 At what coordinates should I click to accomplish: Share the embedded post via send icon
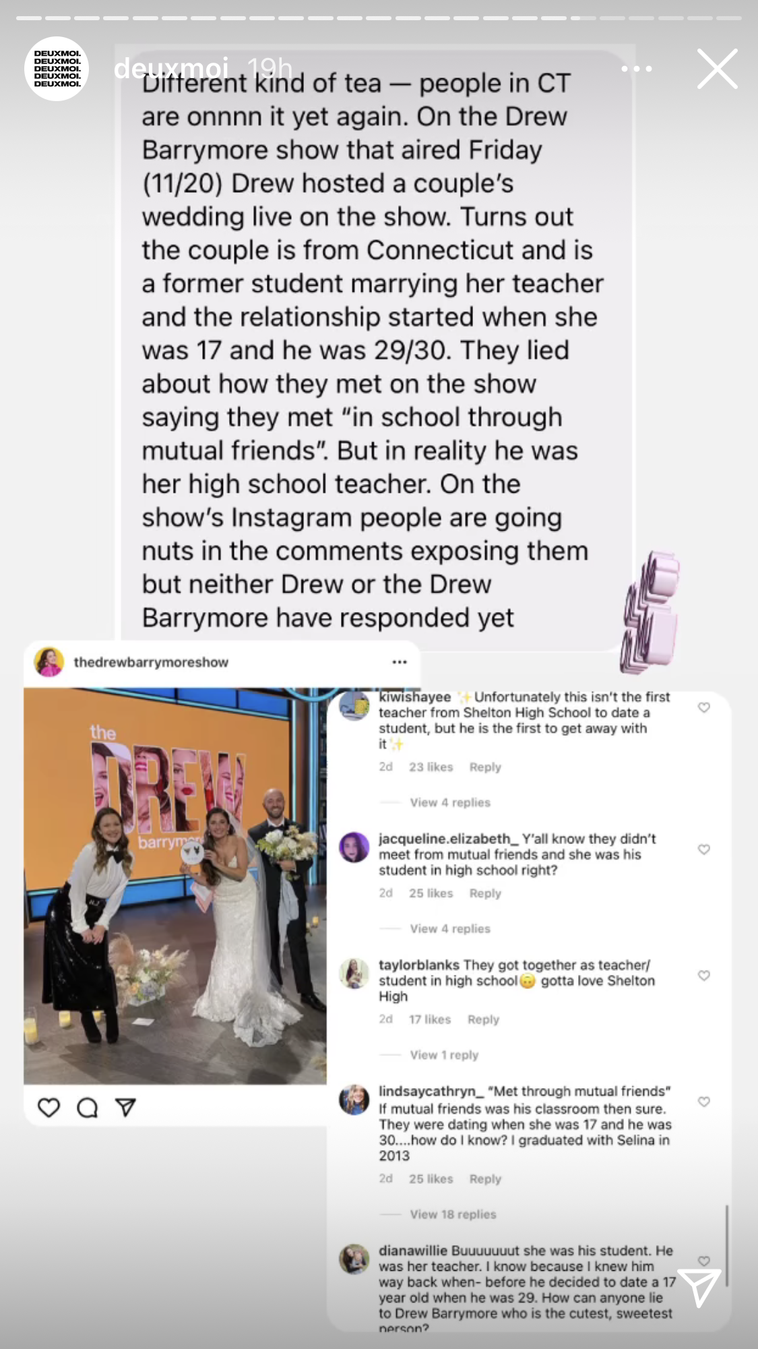125,1108
